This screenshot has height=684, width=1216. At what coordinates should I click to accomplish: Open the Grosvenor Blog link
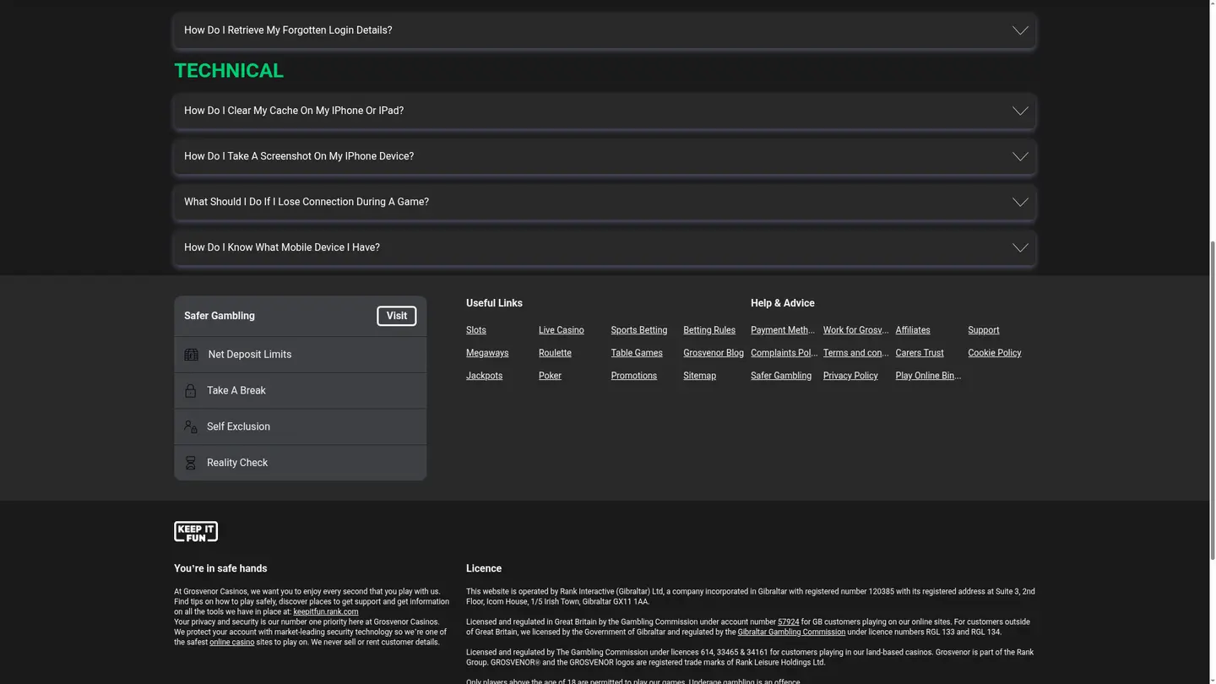coord(714,353)
